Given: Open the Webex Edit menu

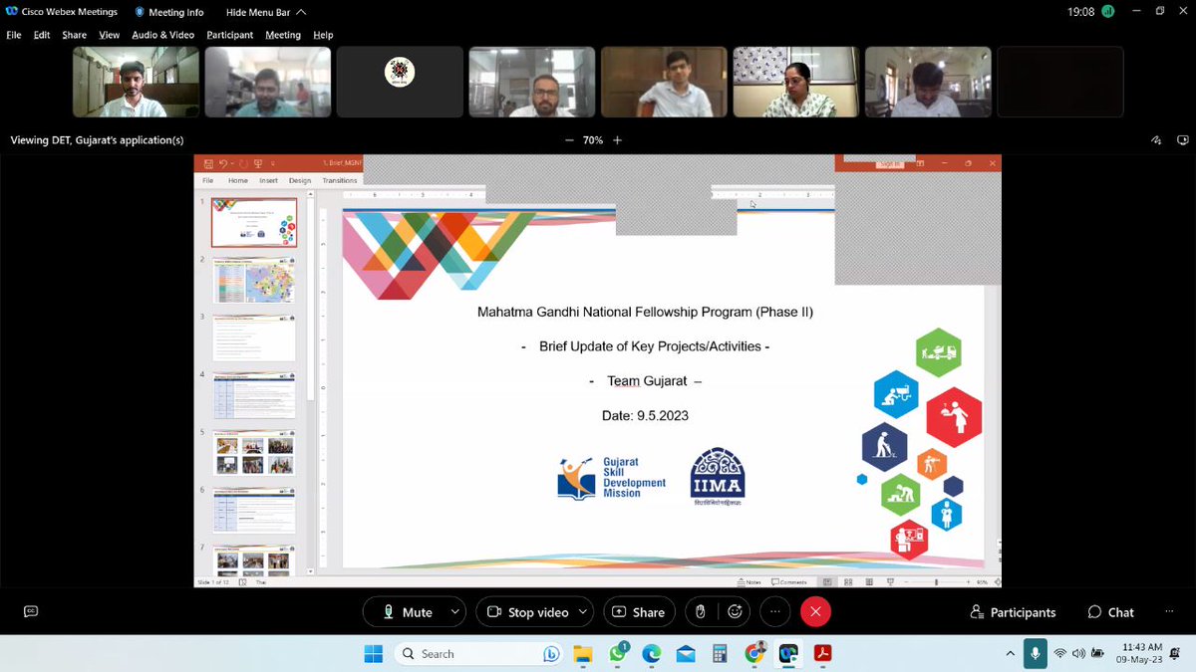Looking at the screenshot, I should (x=42, y=35).
